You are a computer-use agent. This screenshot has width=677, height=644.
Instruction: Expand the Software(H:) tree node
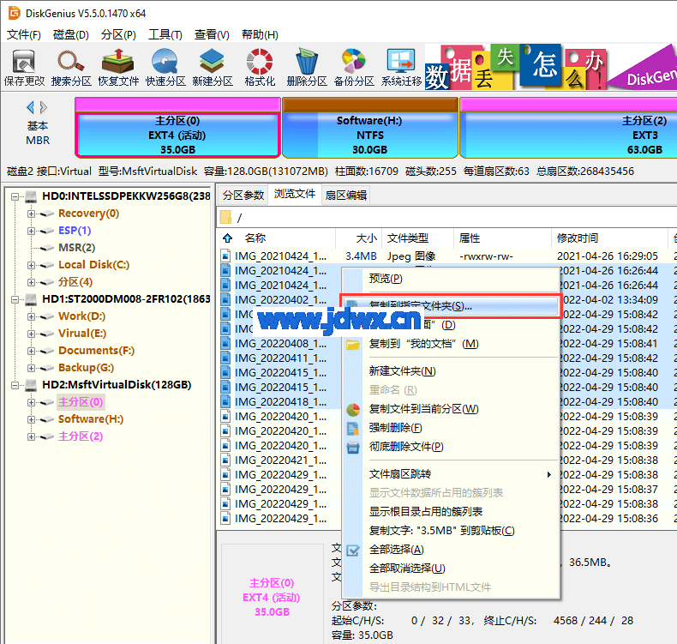point(31,419)
